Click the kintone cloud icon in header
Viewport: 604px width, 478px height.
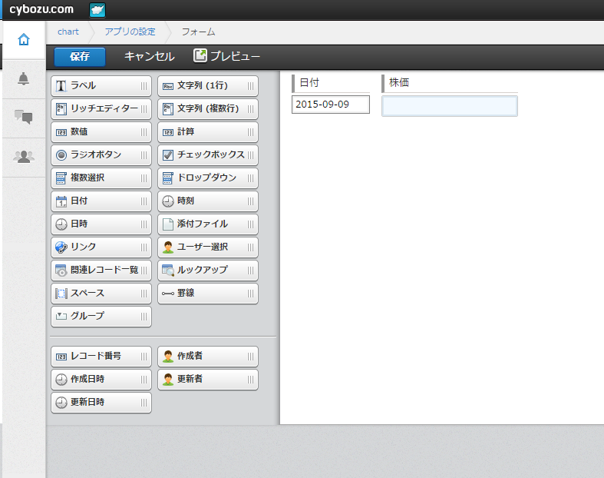[97, 10]
